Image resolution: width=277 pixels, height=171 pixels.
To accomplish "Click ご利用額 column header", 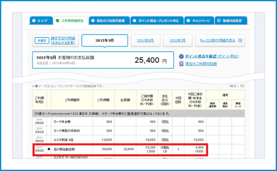I will tap(103, 100).
